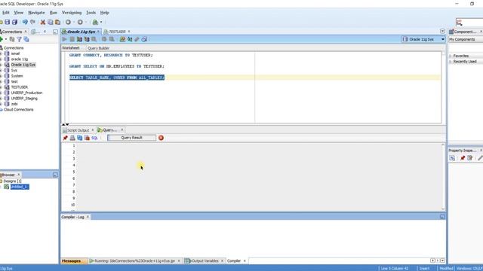The image size is (483, 271).
Task: Select the Oracle 11g Sys worksheet tab
Action: tap(81, 32)
